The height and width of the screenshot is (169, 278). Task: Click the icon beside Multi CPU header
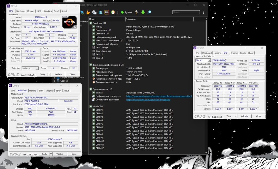(91, 107)
